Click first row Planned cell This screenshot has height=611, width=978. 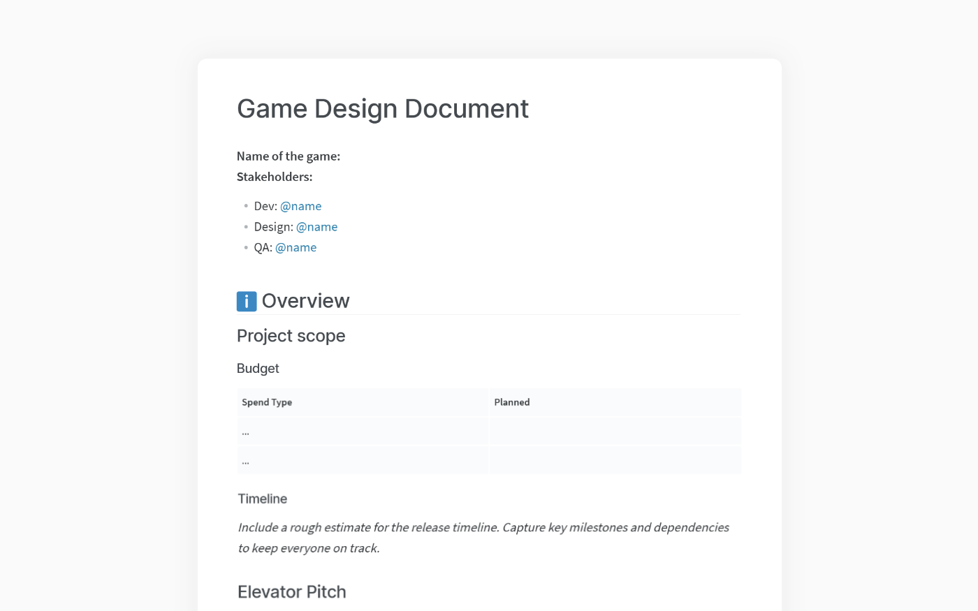pyautogui.click(x=615, y=432)
